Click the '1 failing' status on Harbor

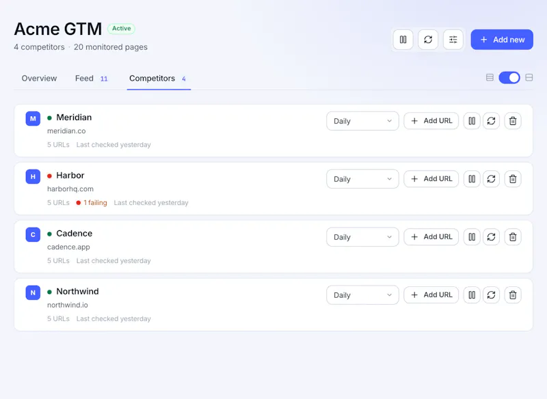92,203
